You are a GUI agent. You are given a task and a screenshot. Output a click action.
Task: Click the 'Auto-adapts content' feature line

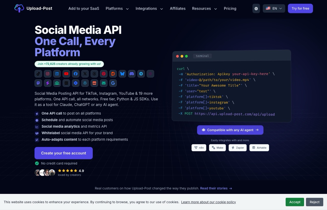(x=85, y=140)
